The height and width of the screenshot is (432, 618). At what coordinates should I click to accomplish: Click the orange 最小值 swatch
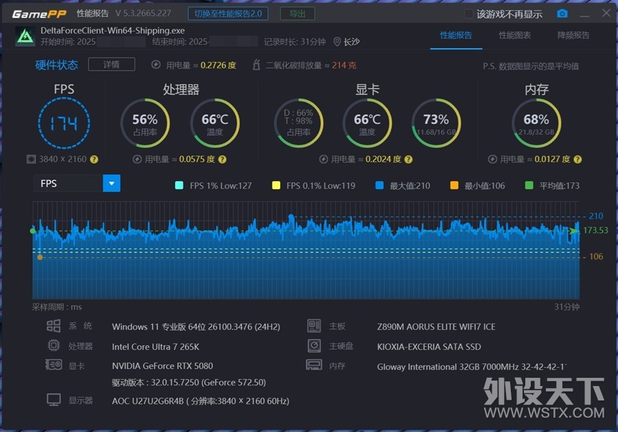(454, 185)
